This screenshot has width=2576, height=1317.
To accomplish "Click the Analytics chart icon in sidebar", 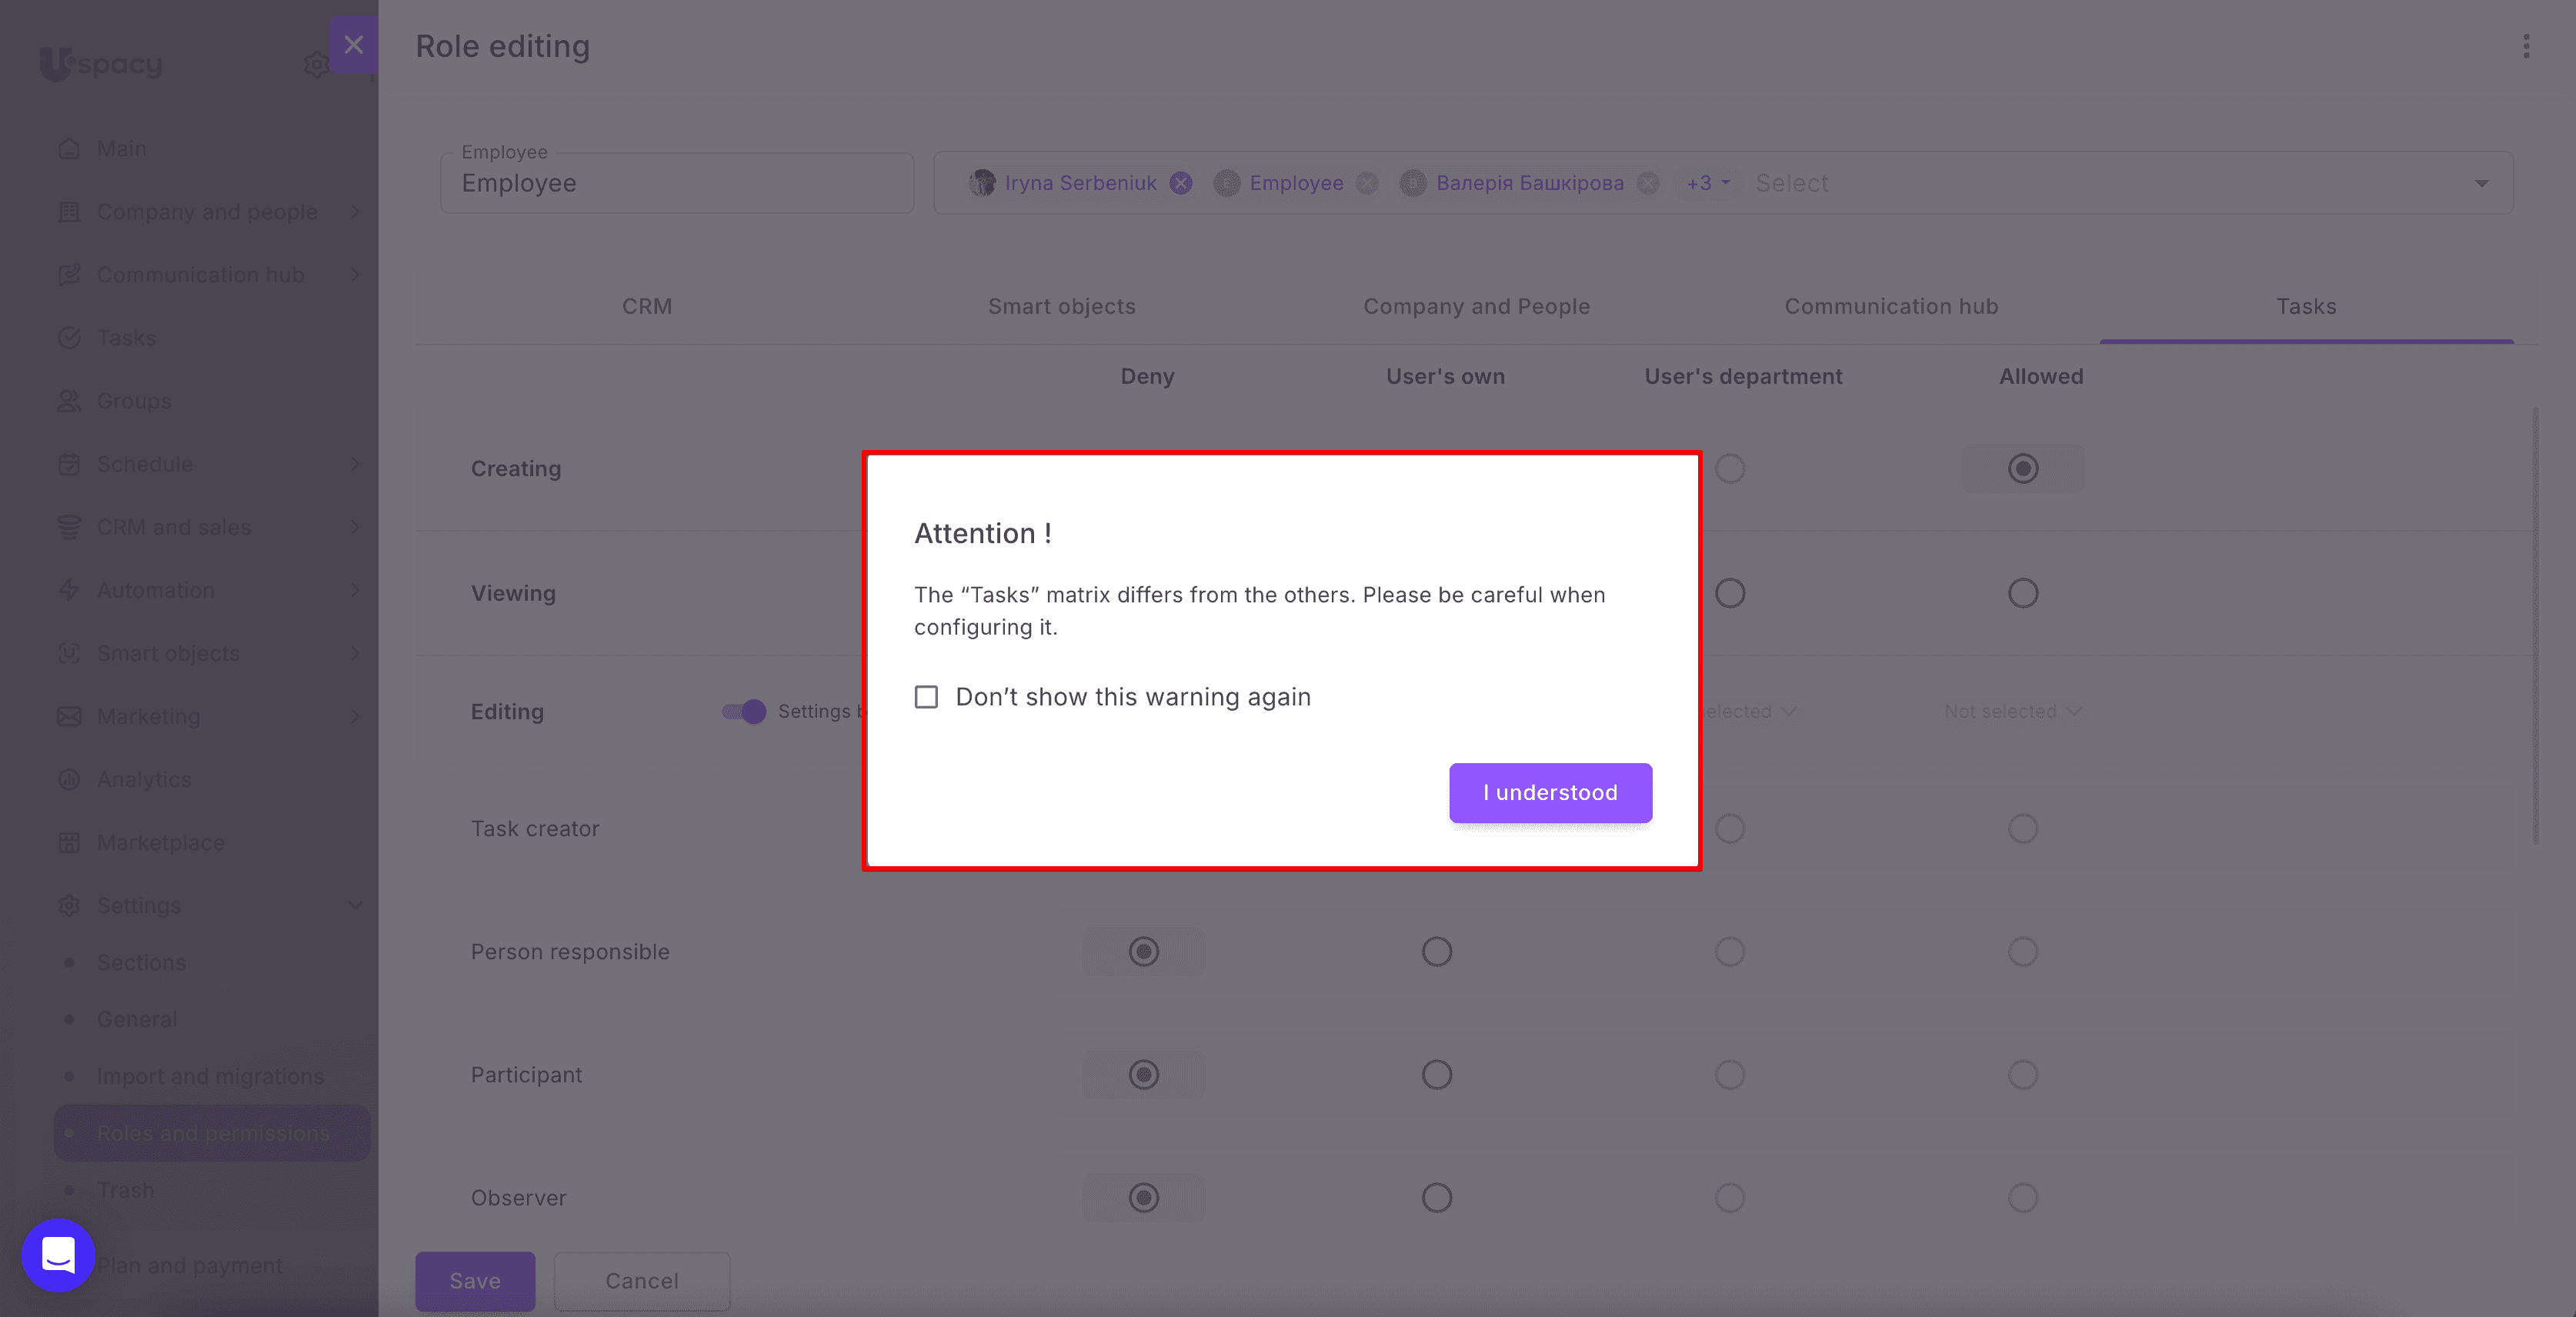I will click(x=69, y=779).
